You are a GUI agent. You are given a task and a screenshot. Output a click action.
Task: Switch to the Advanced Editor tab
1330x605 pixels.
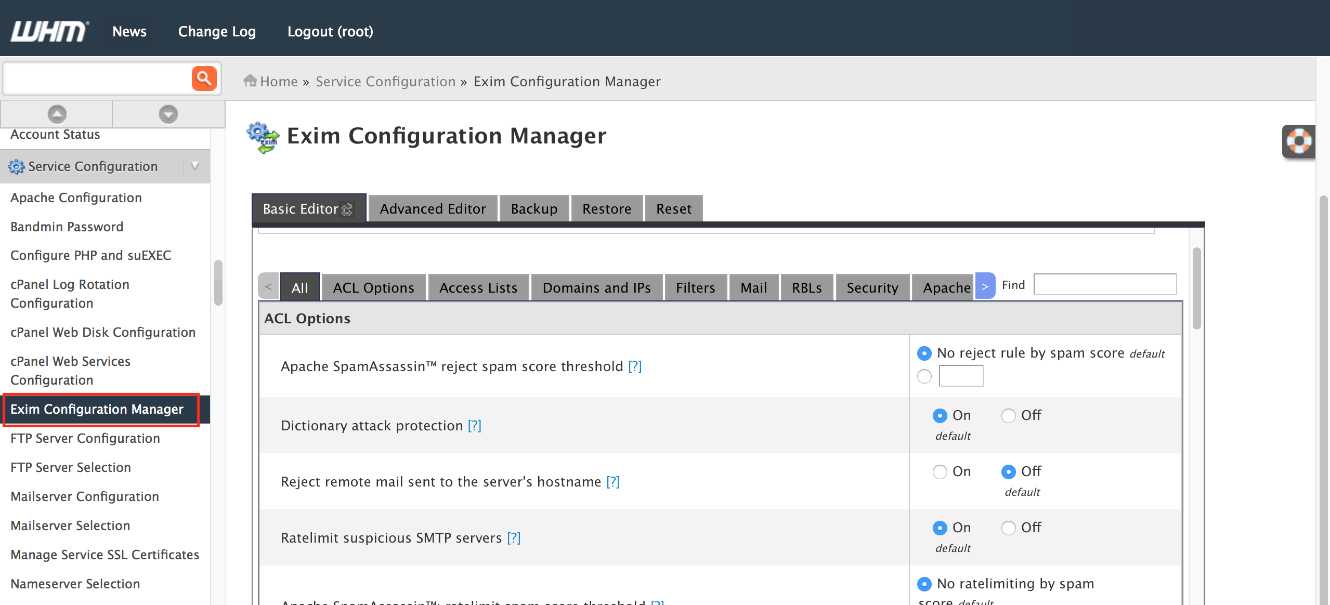(433, 209)
